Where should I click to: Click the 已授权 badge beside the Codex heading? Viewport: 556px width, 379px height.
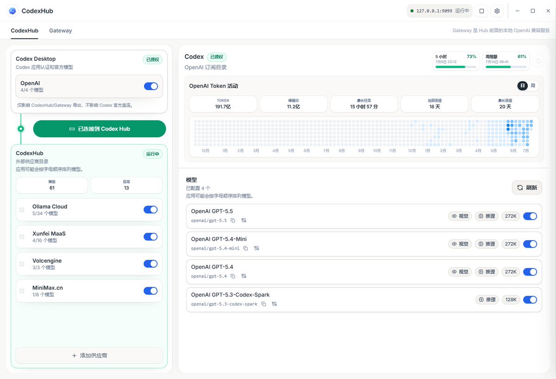pyautogui.click(x=217, y=57)
